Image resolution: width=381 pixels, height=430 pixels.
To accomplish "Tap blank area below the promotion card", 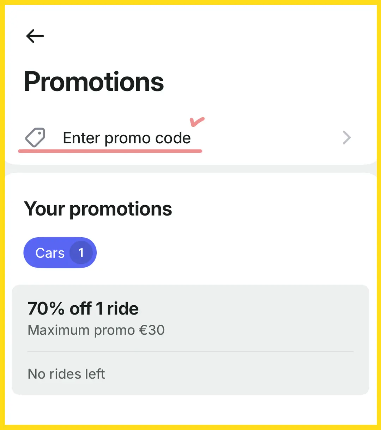I will (190, 410).
